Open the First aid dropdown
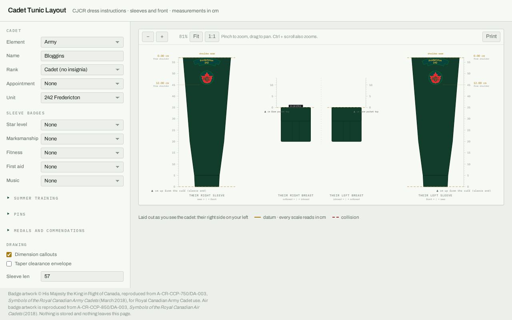 82,167
